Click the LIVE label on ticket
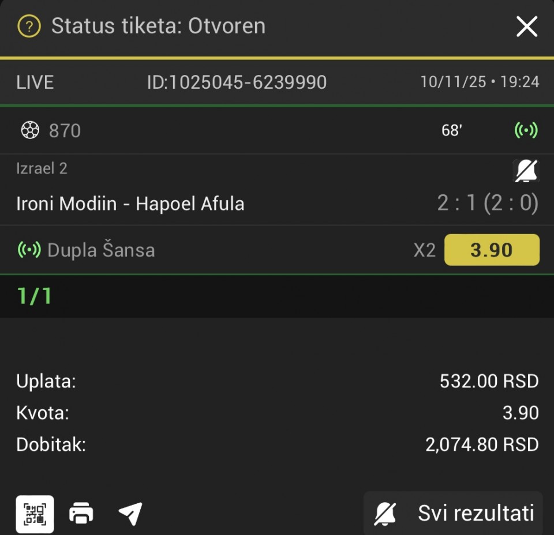554x535 pixels. [35, 82]
